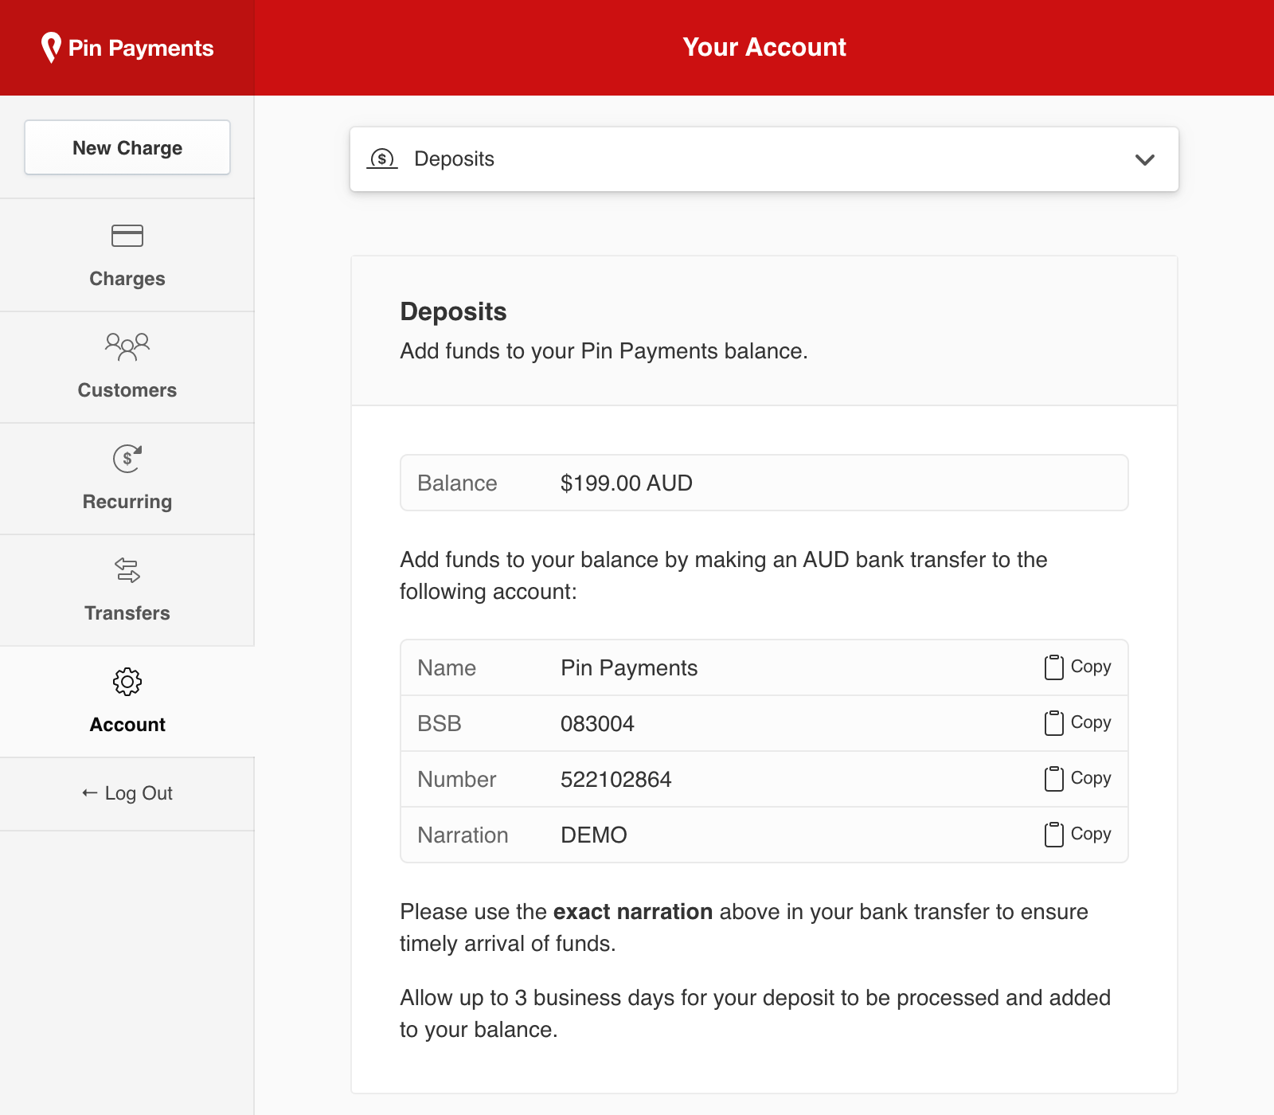Click the Your Account page title
This screenshot has width=1274, height=1115.
click(764, 47)
